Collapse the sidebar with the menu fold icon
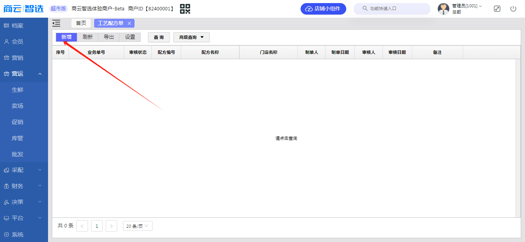This screenshot has height=242, width=525. 56,23
